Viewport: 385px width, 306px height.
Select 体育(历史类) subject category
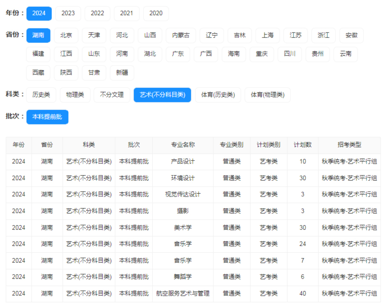pos(218,95)
